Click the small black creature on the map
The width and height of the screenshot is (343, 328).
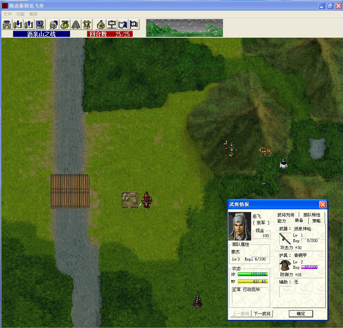tap(265, 184)
